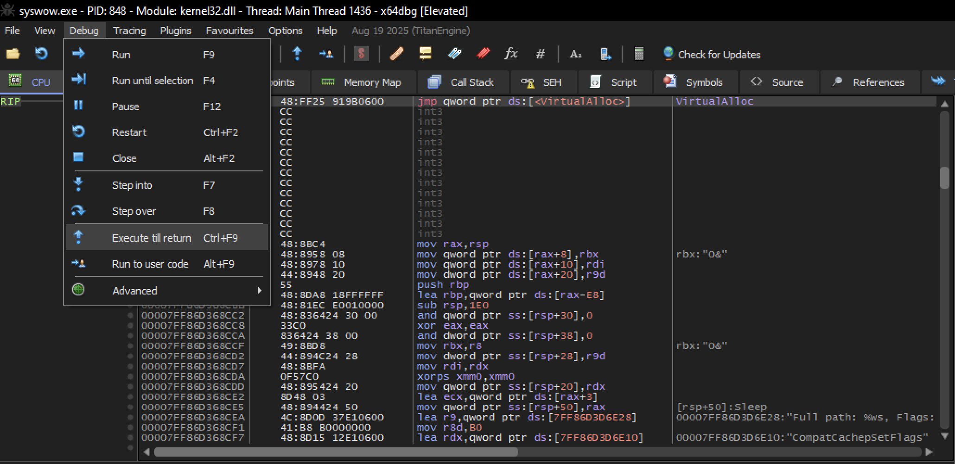Image resolution: width=955 pixels, height=464 pixels.
Task: Select the "xorps xmm0,xmm0" instruction line
Action: pyautogui.click(x=465, y=376)
